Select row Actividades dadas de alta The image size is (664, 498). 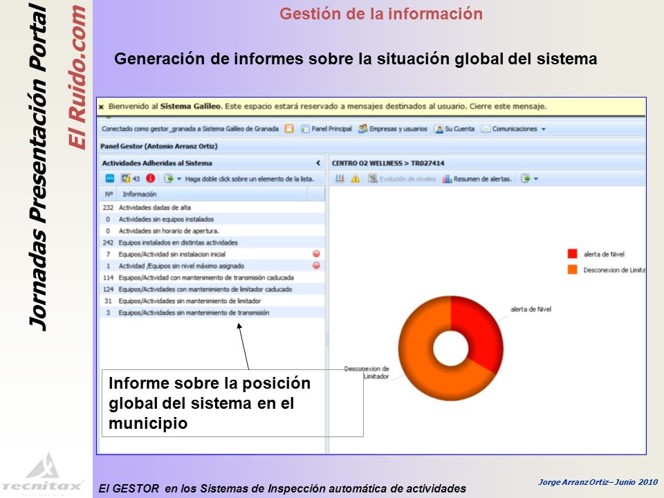(x=212, y=207)
